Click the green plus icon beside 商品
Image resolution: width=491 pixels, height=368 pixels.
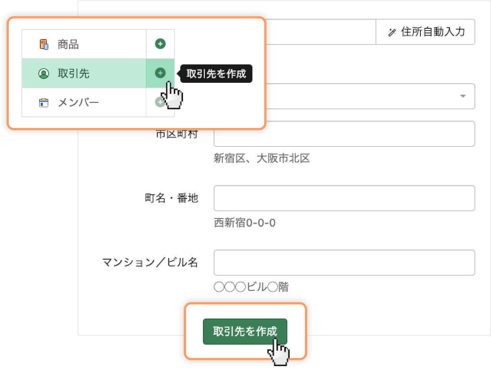coord(160,44)
